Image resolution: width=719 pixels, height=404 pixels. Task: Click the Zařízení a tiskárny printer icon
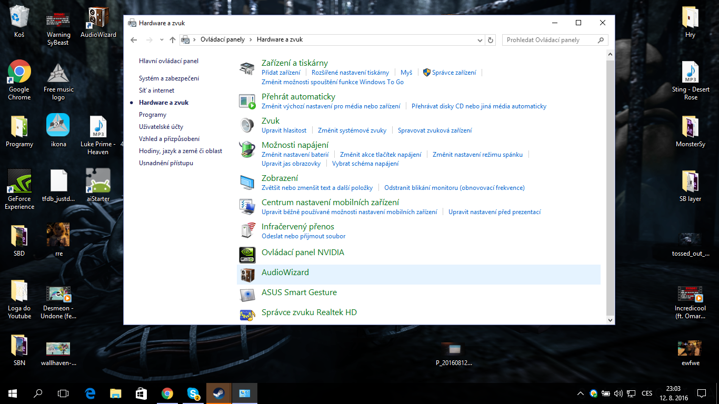pyautogui.click(x=247, y=68)
